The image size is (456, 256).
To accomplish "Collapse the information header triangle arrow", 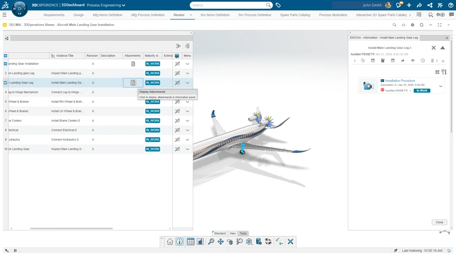I will [x=442, y=48].
